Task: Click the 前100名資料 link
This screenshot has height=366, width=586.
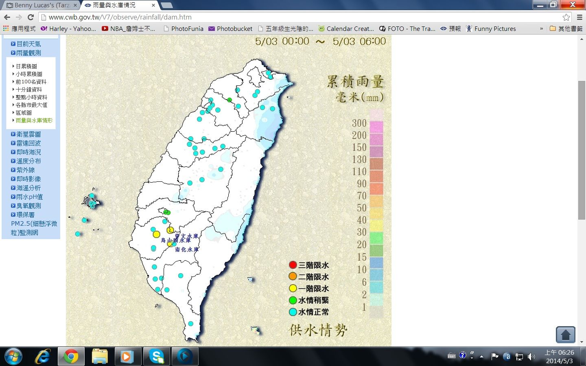Action: pyautogui.click(x=31, y=82)
